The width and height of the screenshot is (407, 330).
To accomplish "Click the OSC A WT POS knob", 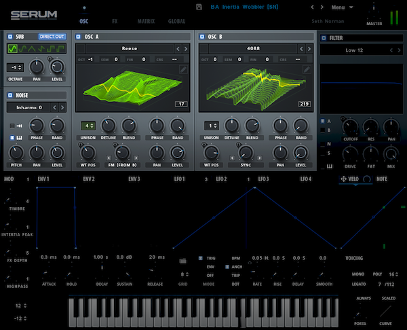I will coord(88,152).
